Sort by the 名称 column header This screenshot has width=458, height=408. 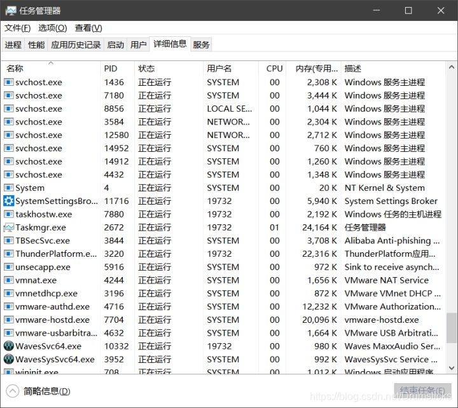[x=51, y=68]
